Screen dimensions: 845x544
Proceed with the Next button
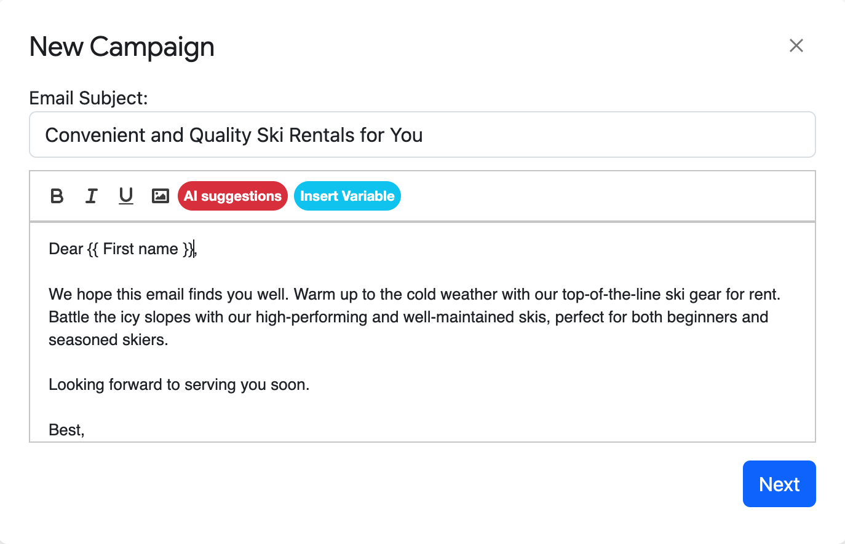coord(779,484)
